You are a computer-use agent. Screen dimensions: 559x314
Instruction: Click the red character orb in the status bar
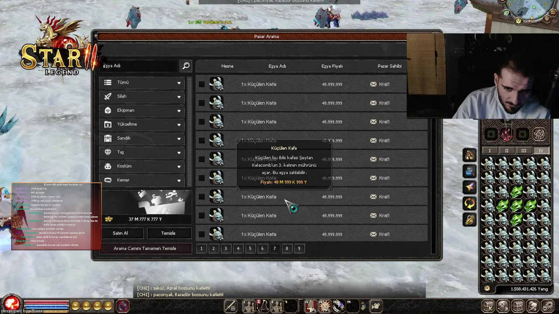[12, 304]
